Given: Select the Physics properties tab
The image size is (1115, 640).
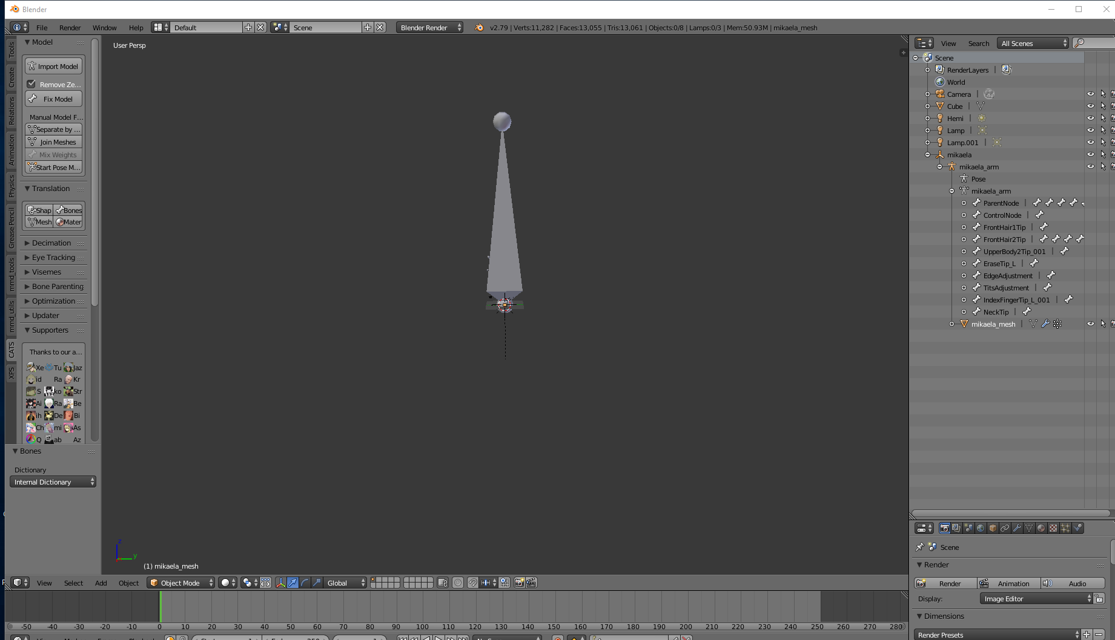Looking at the screenshot, I should click(1077, 527).
